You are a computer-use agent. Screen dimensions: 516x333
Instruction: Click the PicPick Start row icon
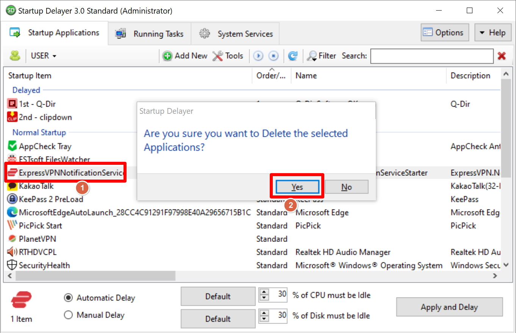point(13,226)
